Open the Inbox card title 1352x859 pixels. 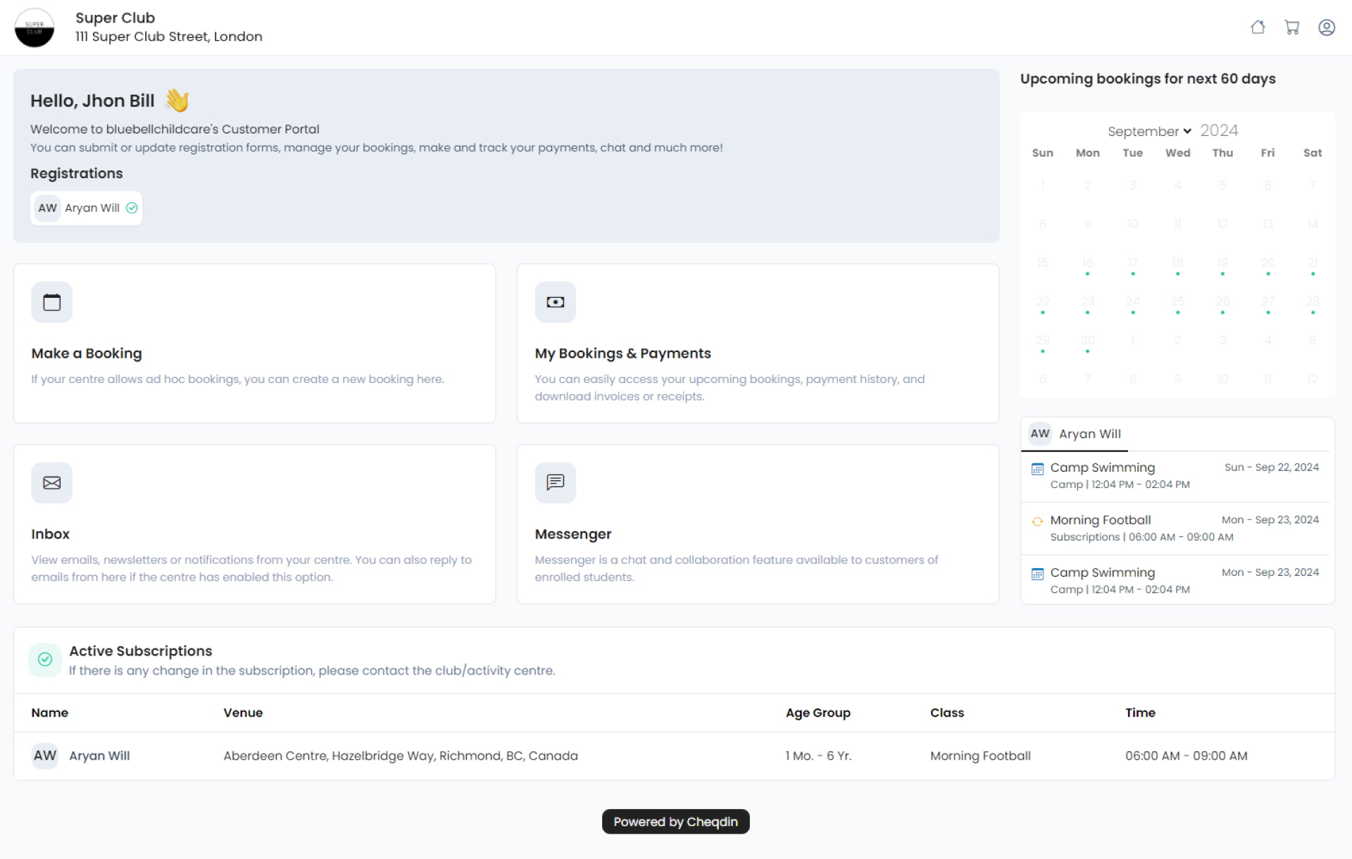click(x=51, y=534)
